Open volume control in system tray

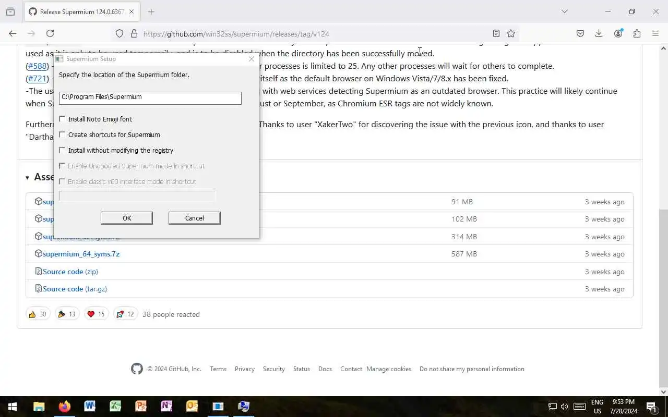point(565,407)
